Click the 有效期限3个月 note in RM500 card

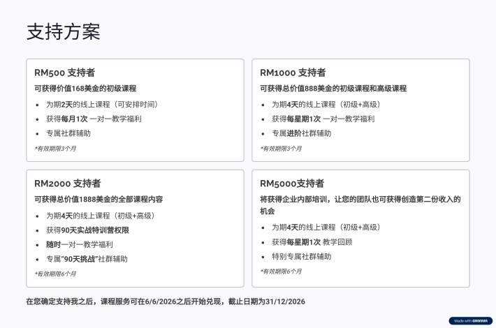click(x=55, y=148)
